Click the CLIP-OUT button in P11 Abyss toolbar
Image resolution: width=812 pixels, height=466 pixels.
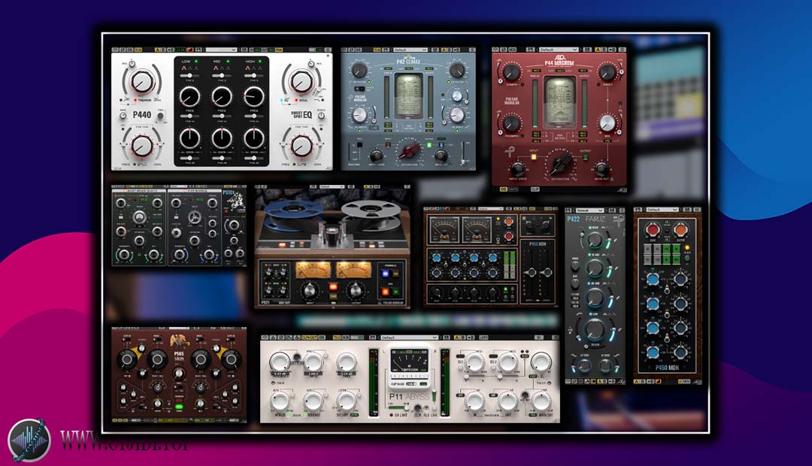point(309,337)
